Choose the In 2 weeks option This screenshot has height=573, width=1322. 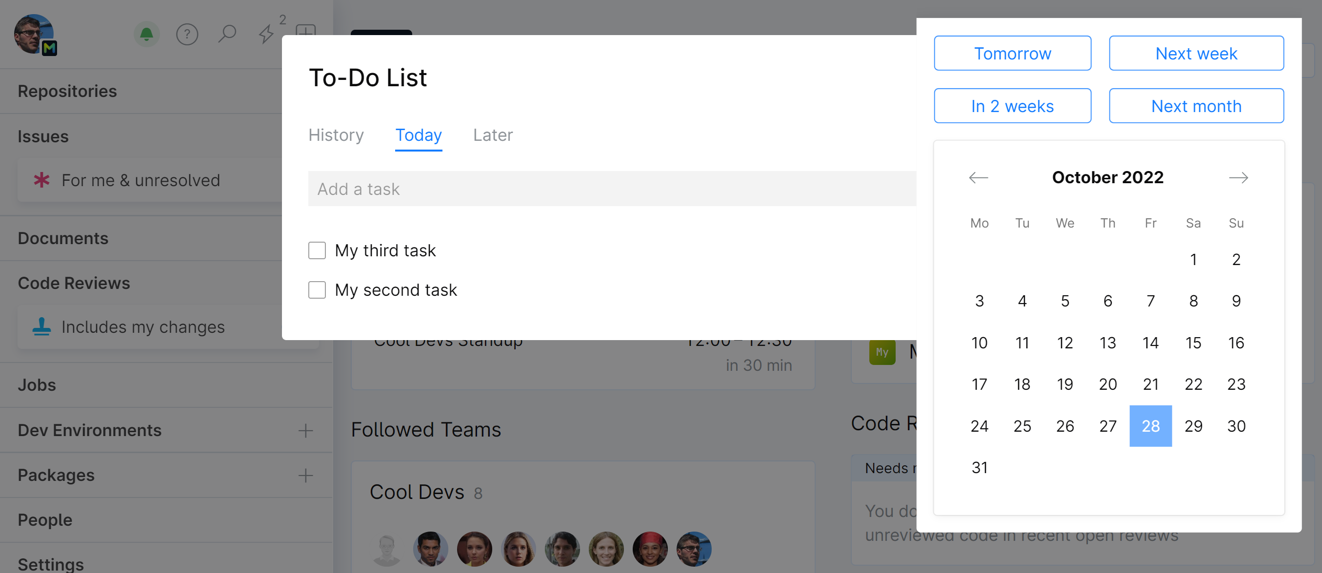1012,106
